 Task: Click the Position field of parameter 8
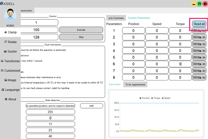click(133, 77)
